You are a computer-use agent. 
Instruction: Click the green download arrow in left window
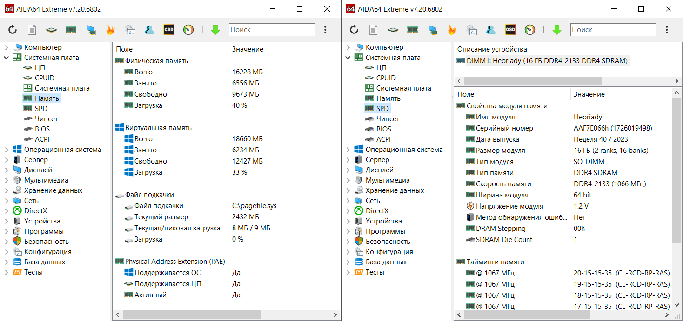pos(215,30)
